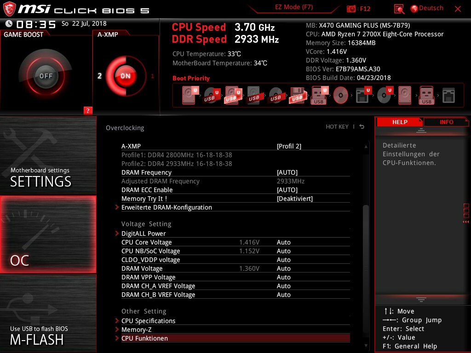Click the globe language icon
Viewport: 471px width, 353px height.
pyautogui.click(x=414, y=9)
